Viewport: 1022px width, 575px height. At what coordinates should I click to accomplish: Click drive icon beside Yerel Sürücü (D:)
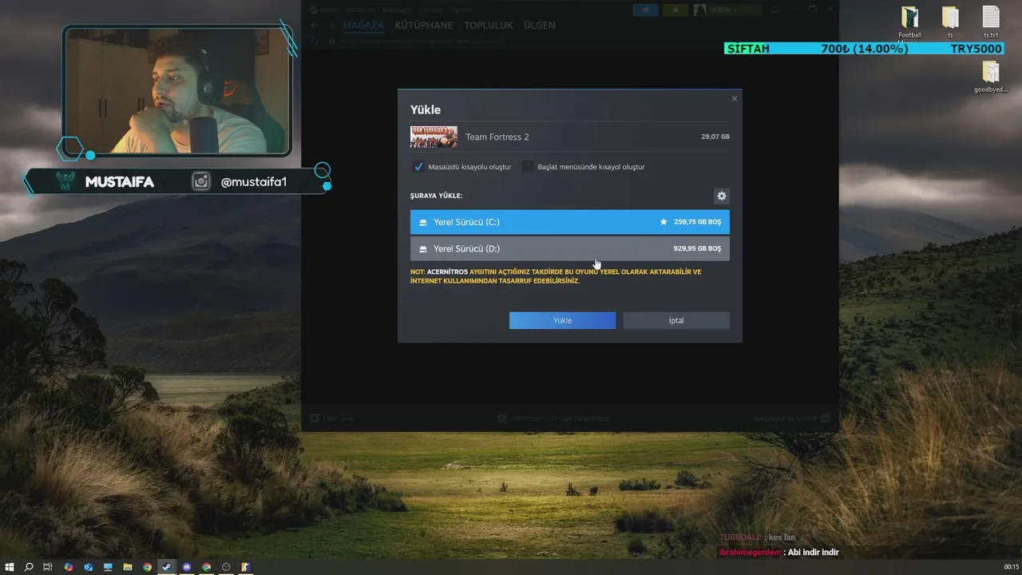pos(423,249)
